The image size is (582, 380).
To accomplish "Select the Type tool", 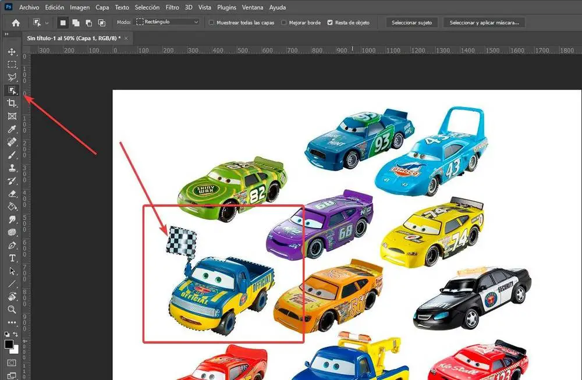I will [12, 258].
